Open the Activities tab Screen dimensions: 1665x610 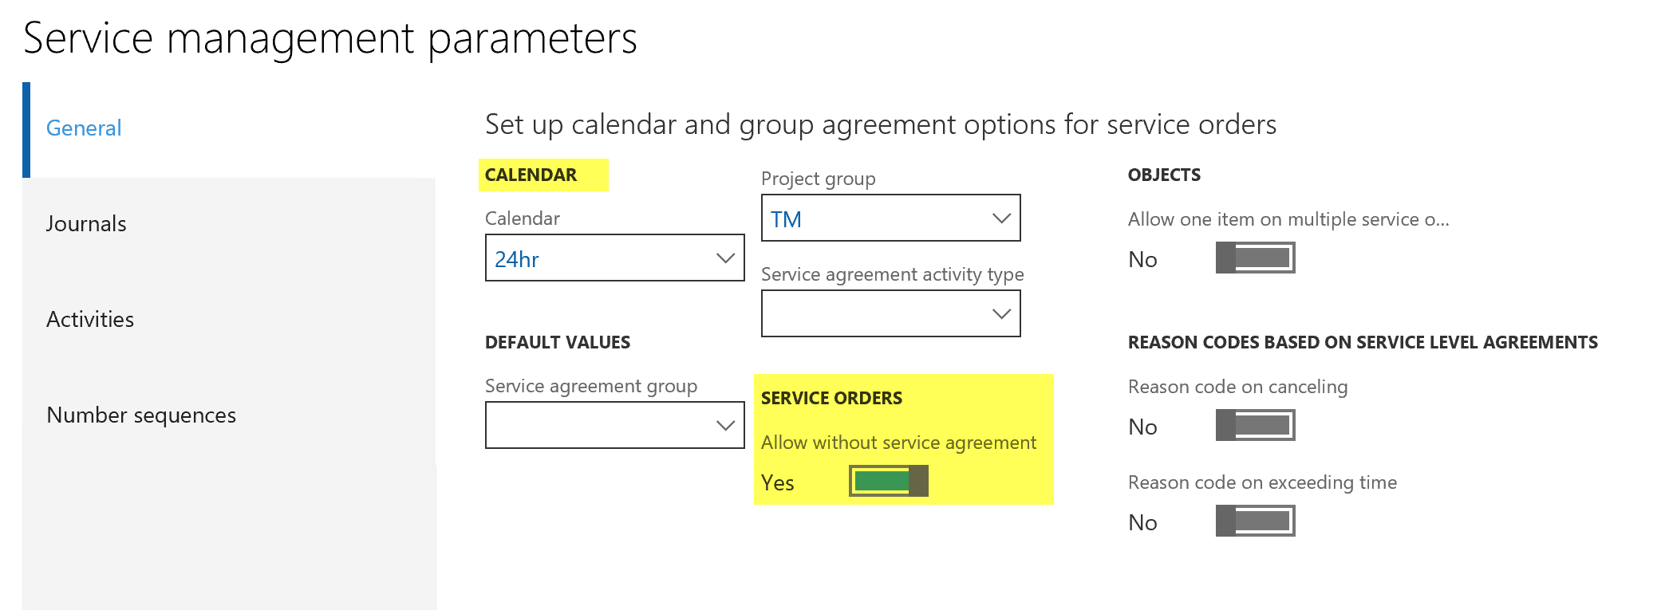(90, 320)
